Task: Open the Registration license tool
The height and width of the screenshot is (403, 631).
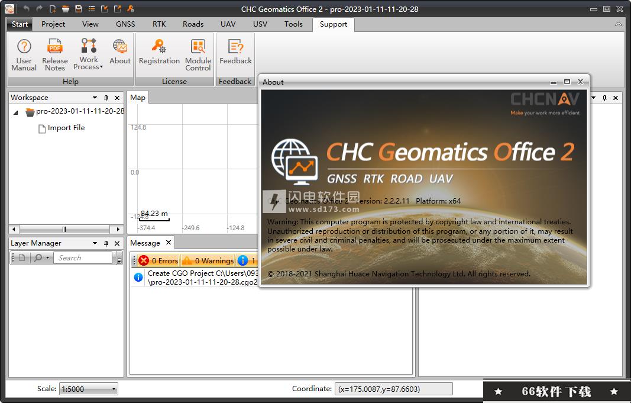Action: (x=159, y=51)
